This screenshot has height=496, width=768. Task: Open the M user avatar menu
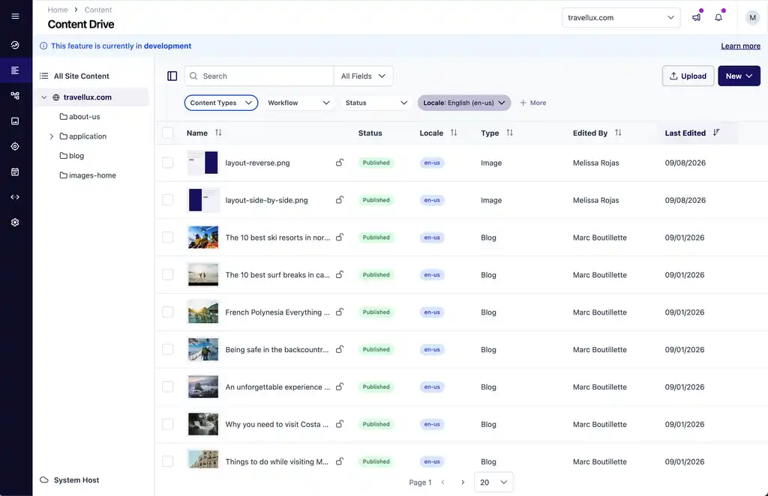[752, 18]
